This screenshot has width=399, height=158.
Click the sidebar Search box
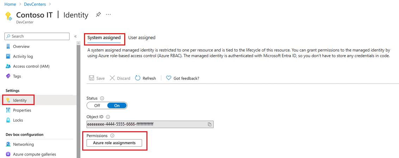coord(37,36)
